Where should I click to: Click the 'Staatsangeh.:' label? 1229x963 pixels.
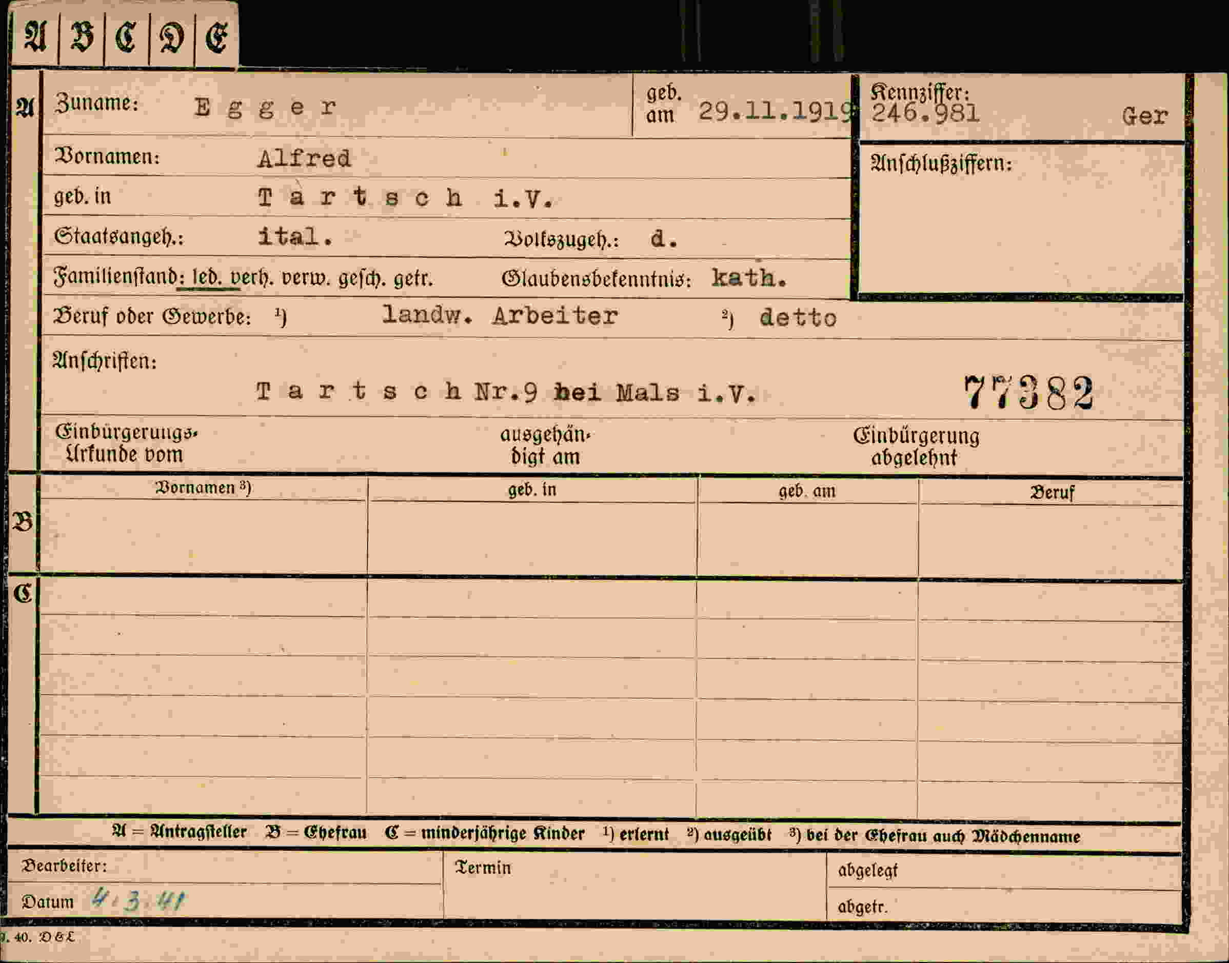[119, 237]
